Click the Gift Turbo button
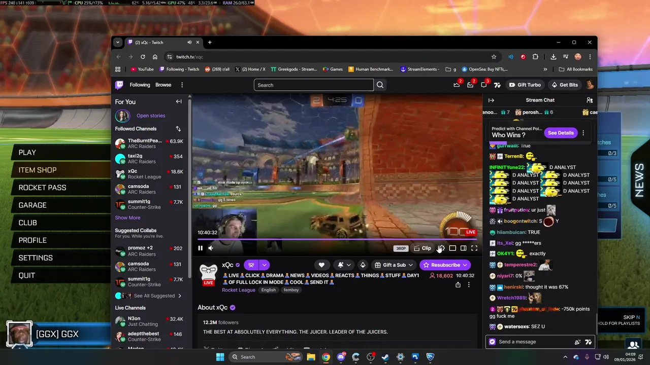650x365 pixels. (525, 85)
